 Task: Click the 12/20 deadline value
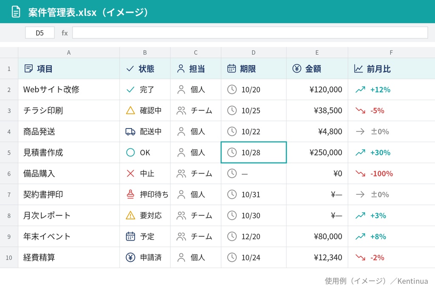point(251,236)
